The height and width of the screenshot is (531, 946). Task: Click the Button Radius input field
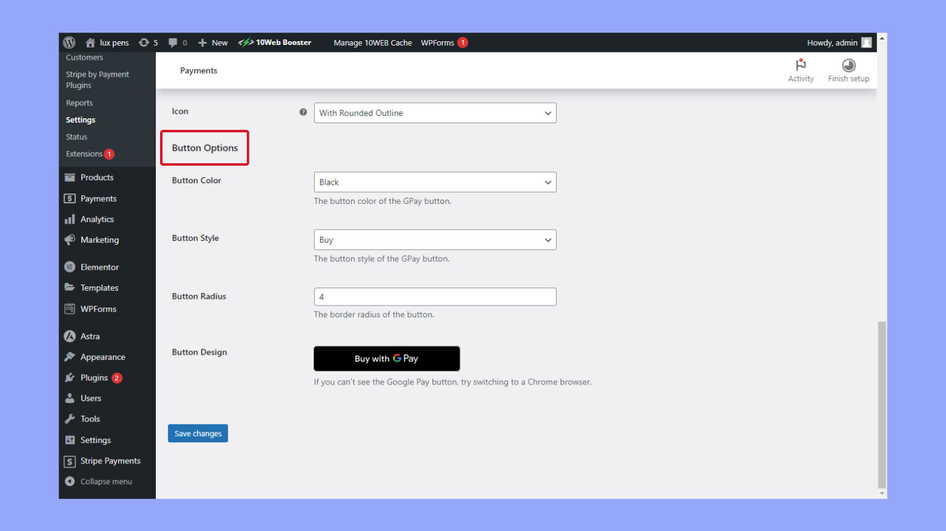435,296
